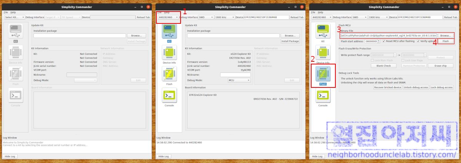The width and height of the screenshot is (461, 163).
Task: Open the Console icon in left window
Action: [16, 95]
